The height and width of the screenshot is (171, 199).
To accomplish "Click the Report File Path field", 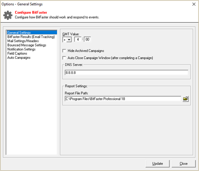I will point(123,99).
